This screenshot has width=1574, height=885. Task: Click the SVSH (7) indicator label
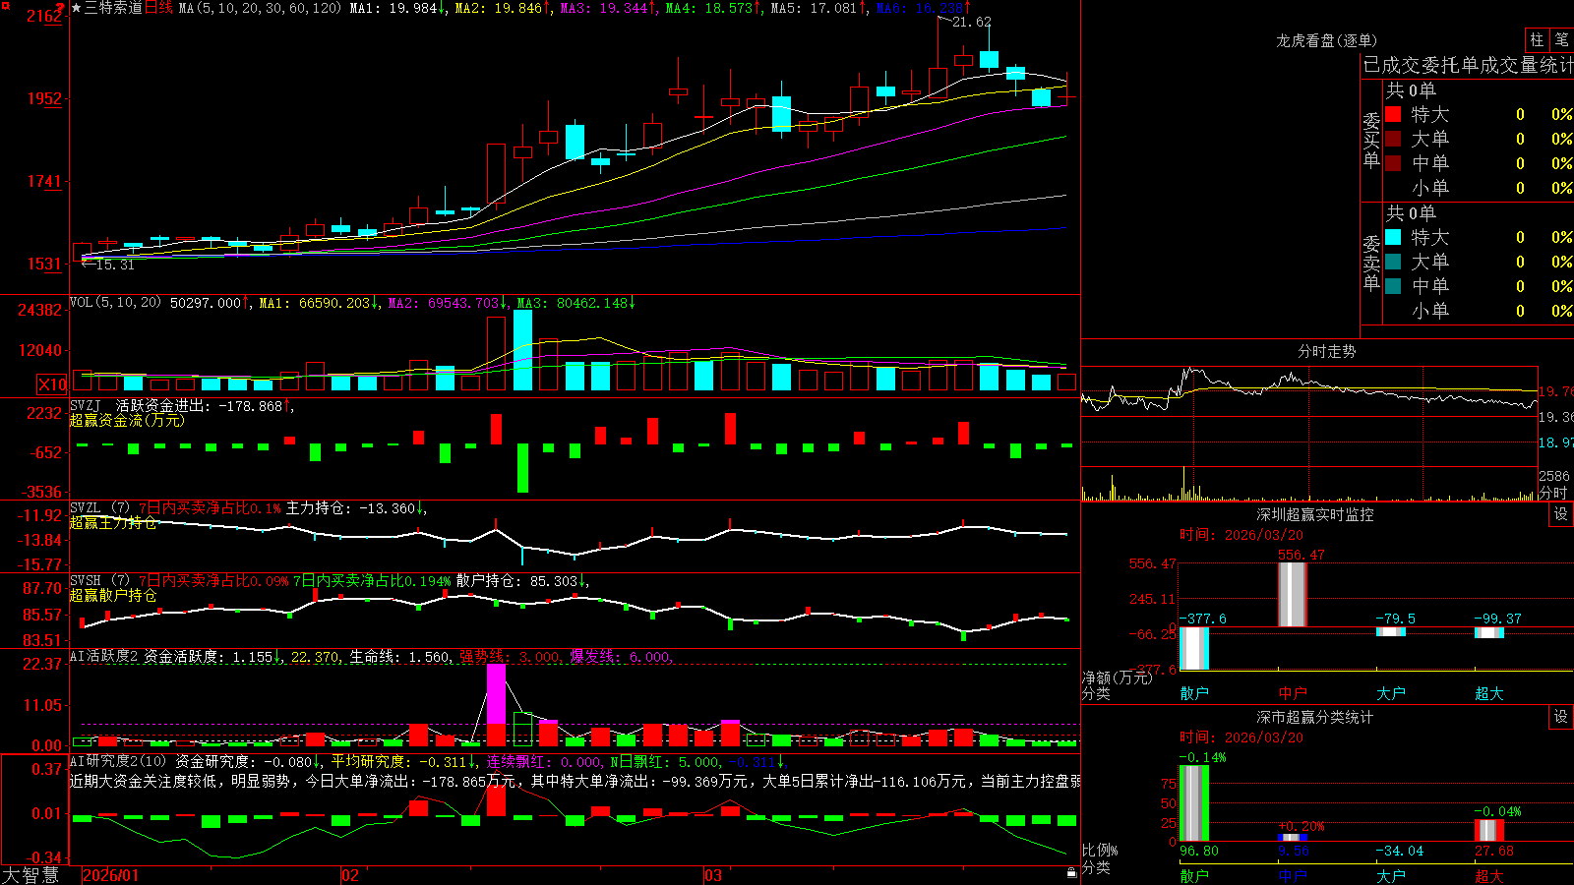pyautogui.click(x=99, y=580)
